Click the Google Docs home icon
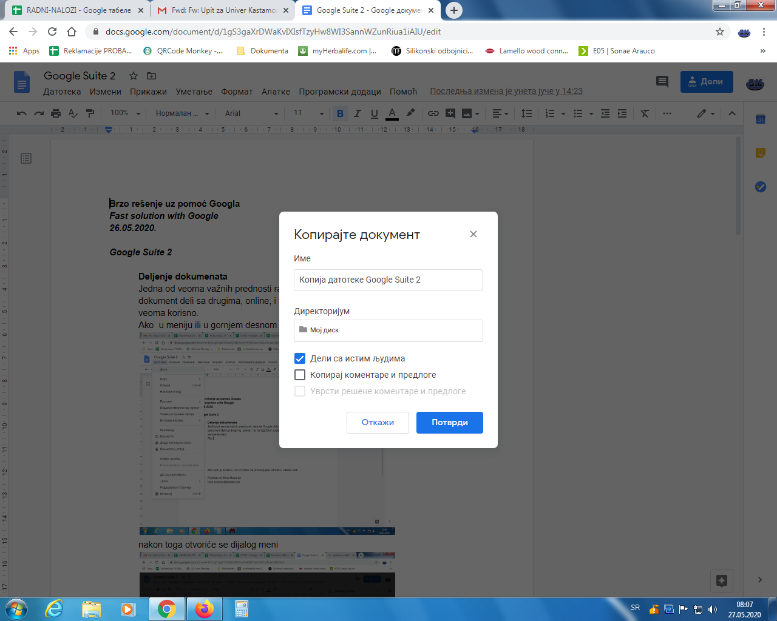The width and height of the screenshot is (777, 621). coord(22,82)
